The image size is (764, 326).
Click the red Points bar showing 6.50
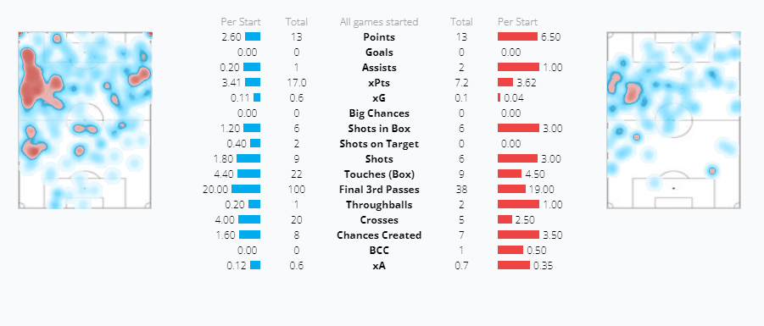[517, 36]
